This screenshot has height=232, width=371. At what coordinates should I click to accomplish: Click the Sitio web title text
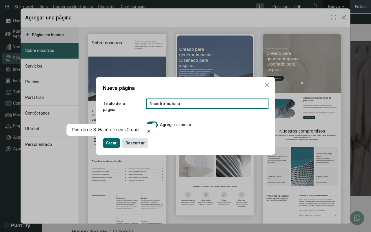pos(24,6)
